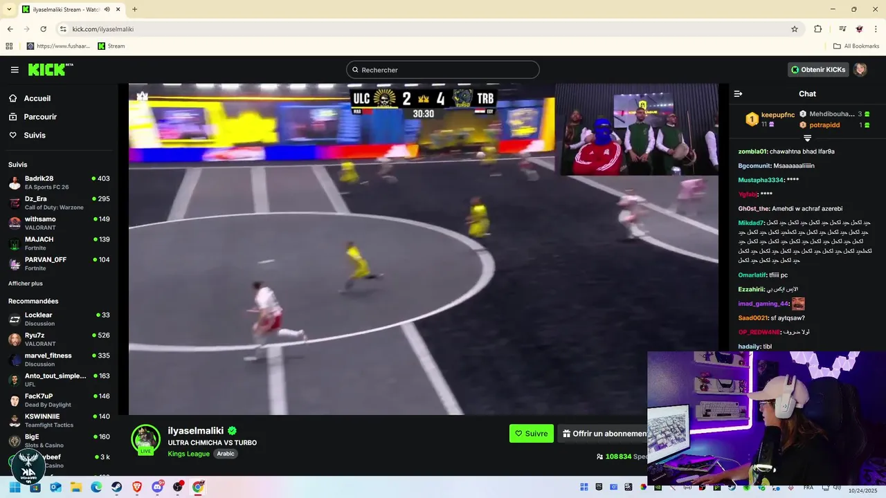Expand the gift leaderboard chevron in chat
Screen dimensions: 886x498
[807, 138]
